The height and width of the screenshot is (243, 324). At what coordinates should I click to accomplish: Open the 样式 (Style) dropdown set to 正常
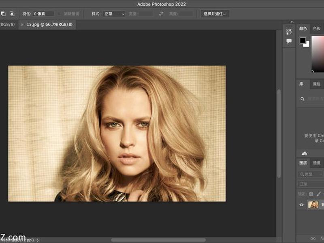click(x=114, y=14)
